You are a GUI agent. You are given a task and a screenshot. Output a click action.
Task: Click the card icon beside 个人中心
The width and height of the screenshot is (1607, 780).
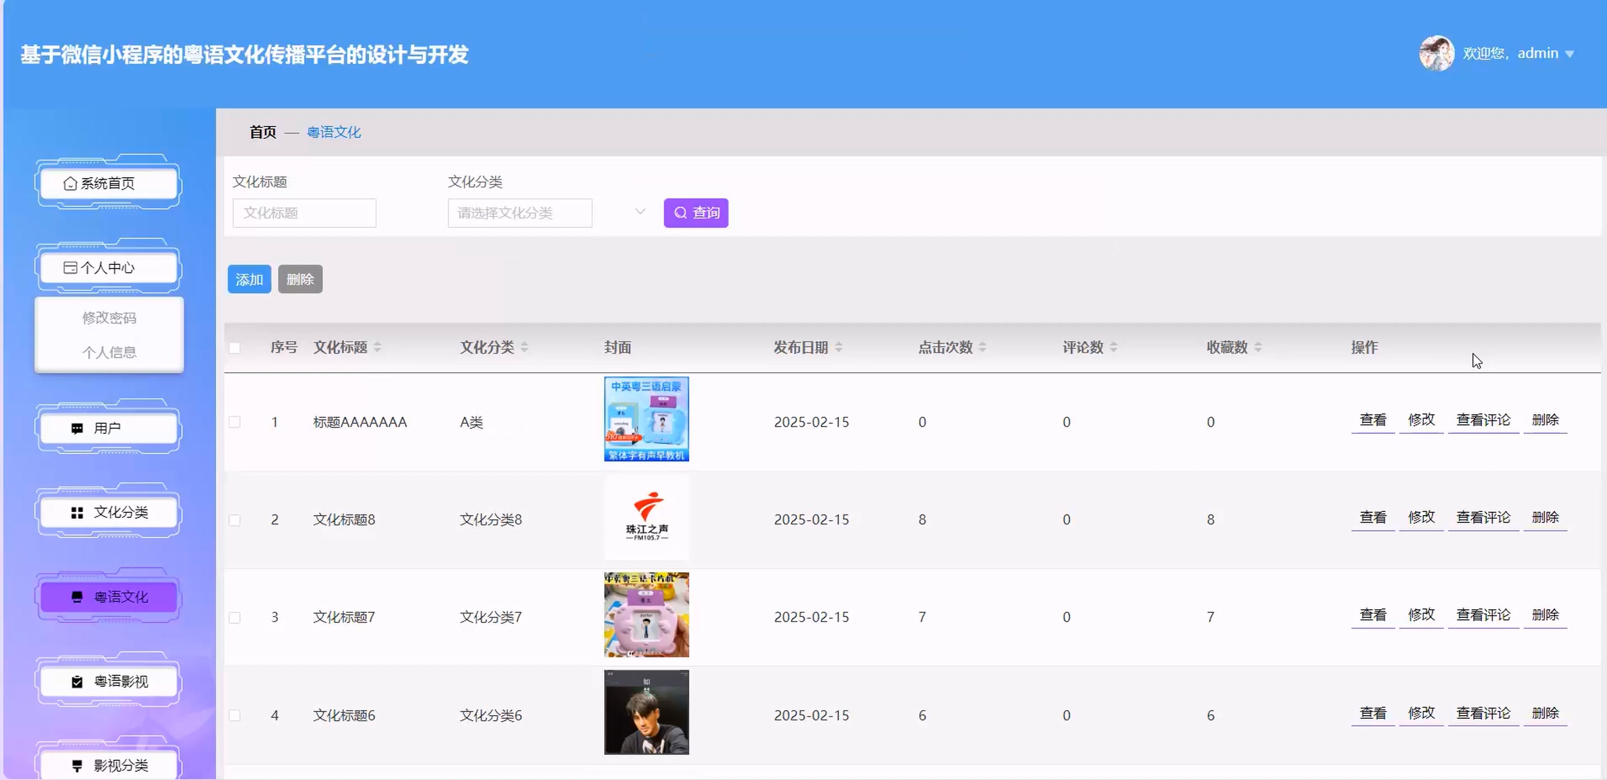click(x=70, y=268)
